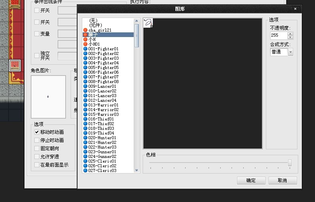Viewport: 315px width, 202px height.
Task: Select cha_girl21 graphic in list
Action: 108,30
